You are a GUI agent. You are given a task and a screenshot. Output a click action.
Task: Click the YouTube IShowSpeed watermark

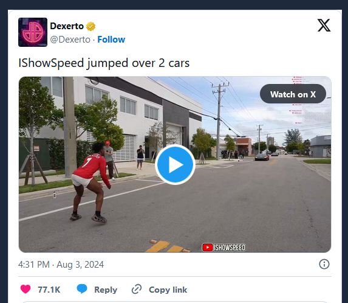pos(223,248)
